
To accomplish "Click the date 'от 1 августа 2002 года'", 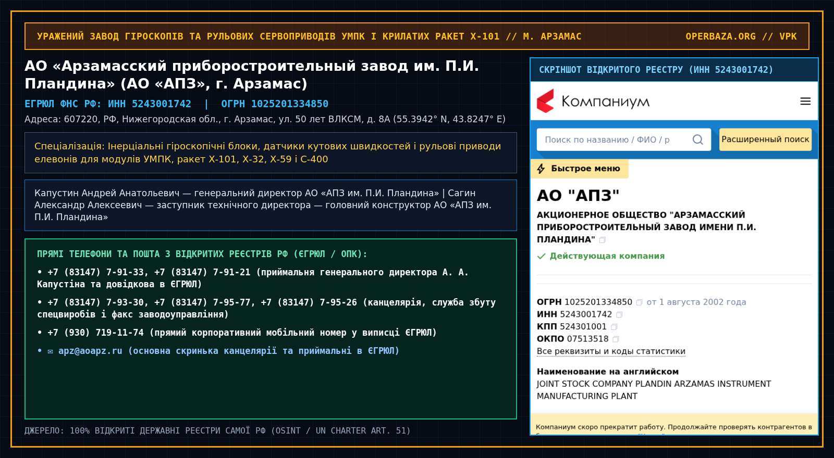I will coord(696,302).
